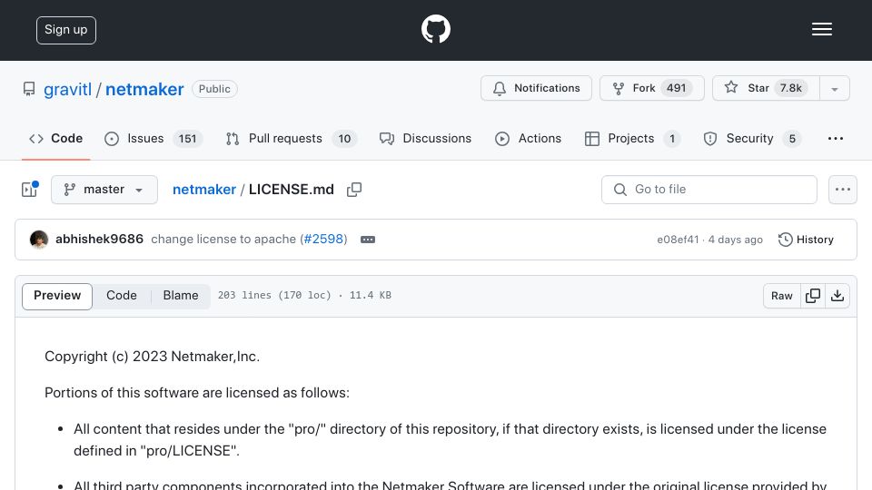
Task: Expand commit message details ellipsis
Action: coord(368,240)
